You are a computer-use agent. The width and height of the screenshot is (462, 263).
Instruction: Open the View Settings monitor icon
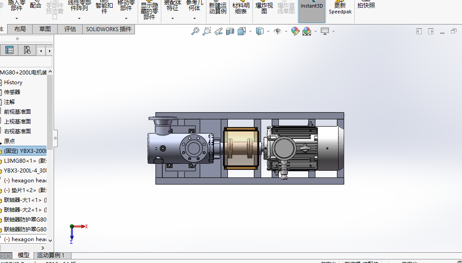325,31
